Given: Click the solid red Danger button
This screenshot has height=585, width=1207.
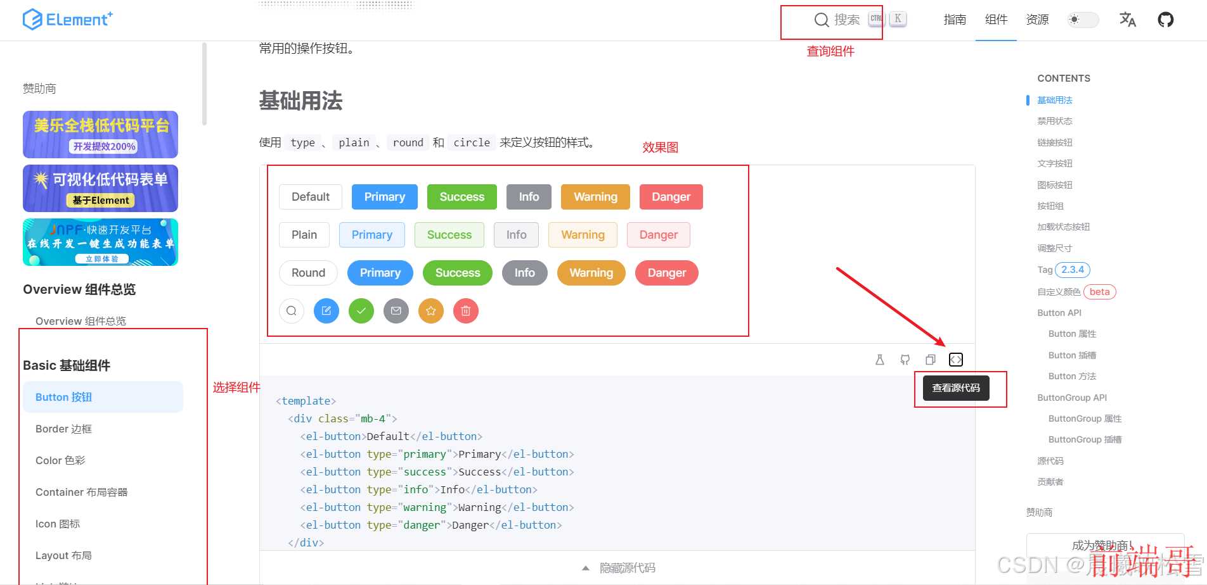Looking at the screenshot, I should click(x=671, y=197).
